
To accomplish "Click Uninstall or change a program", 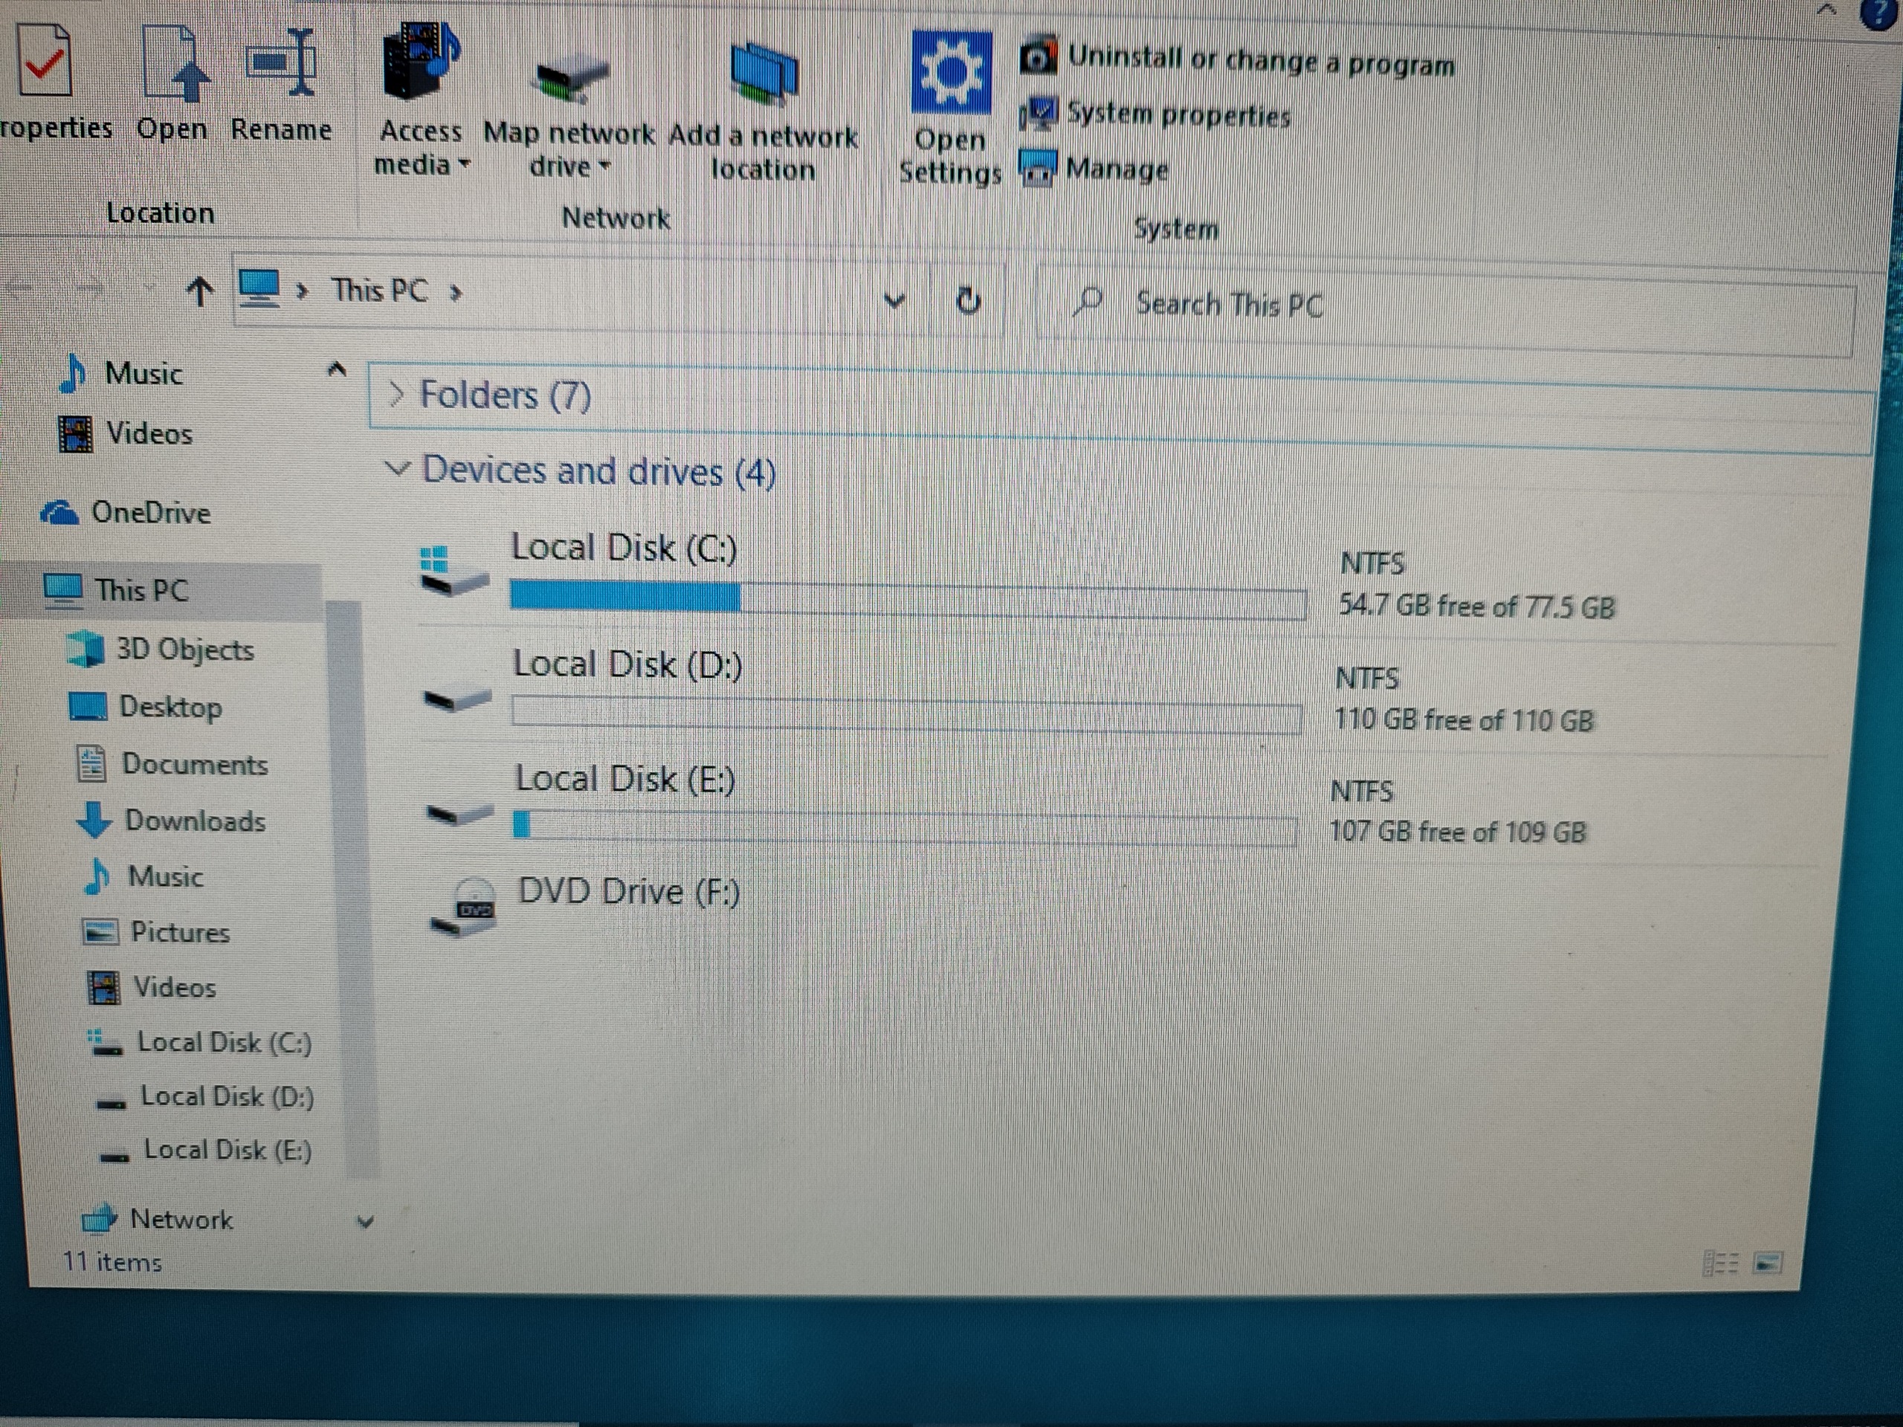I will point(1260,61).
